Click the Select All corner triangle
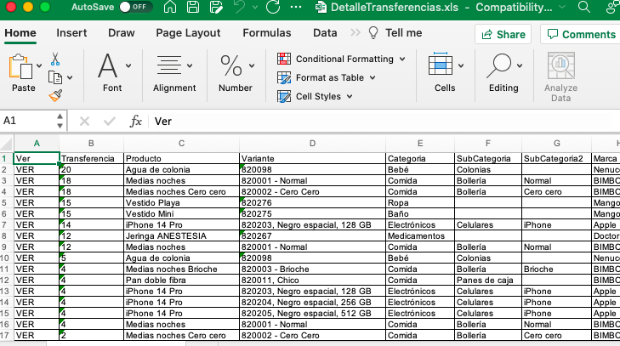 pos(7,143)
